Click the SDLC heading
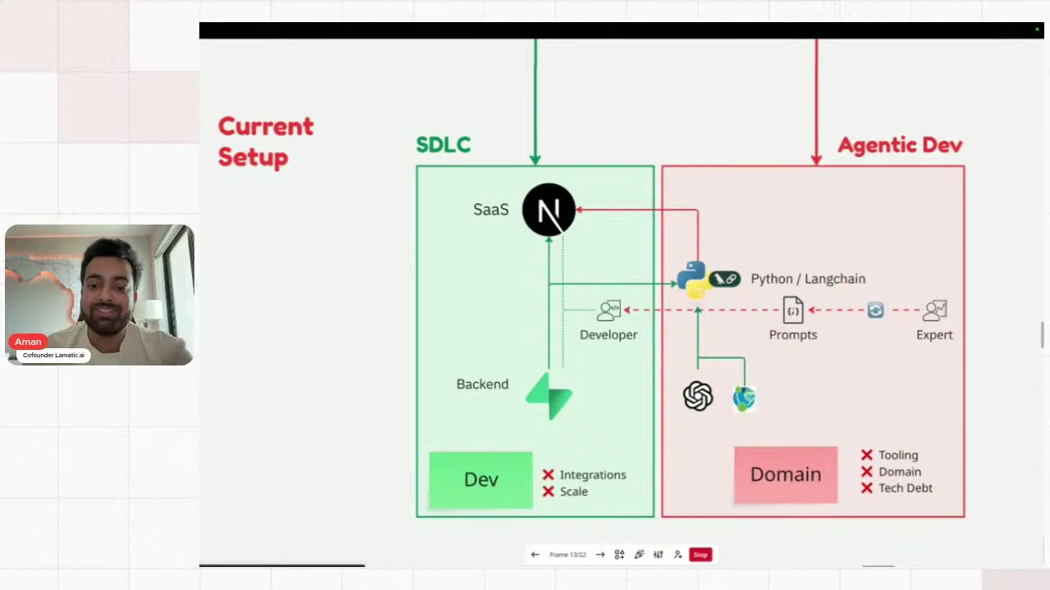Image resolution: width=1050 pixels, height=590 pixels. (443, 145)
